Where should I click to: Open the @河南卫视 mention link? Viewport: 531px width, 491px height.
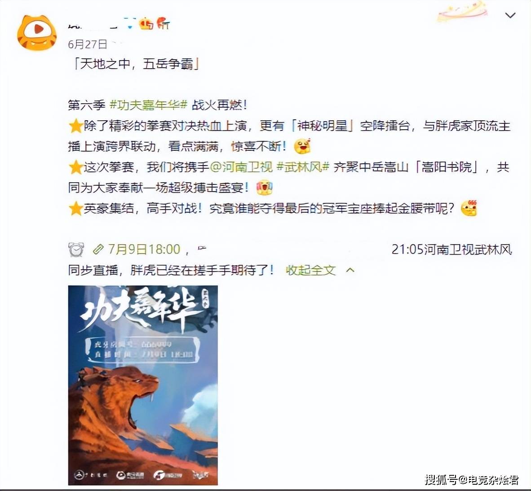pyautogui.click(x=241, y=167)
